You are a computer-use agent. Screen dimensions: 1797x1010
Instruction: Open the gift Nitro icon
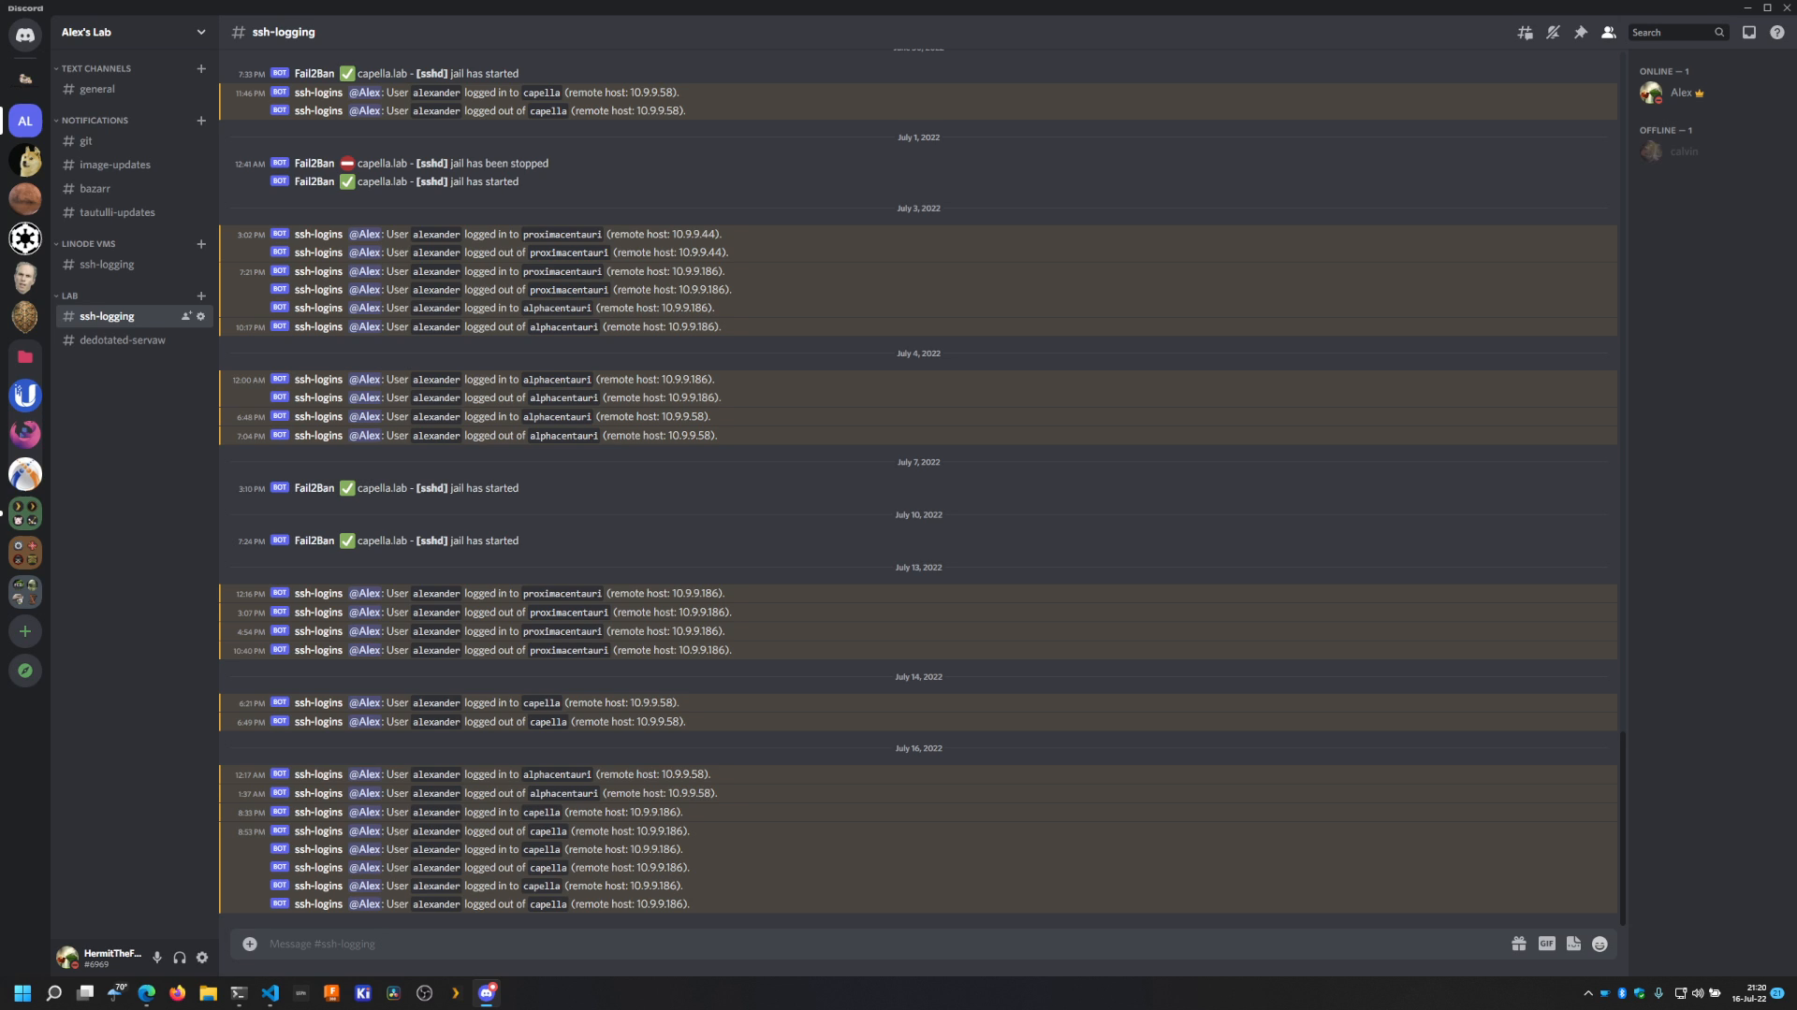(x=1518, y=944)
